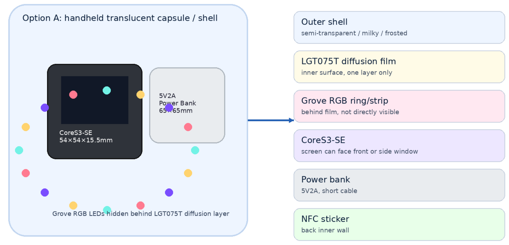Click the yellow LED dot on the CoreS3-SE right edge
This screenshot has width=509, height=245.
[140, 95]
